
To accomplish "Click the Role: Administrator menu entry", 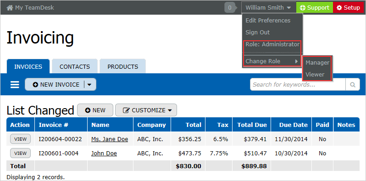I will tap(272, 44).
